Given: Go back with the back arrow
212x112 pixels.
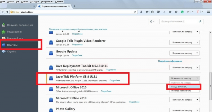Looking at the screenshot, I should 3,12.
